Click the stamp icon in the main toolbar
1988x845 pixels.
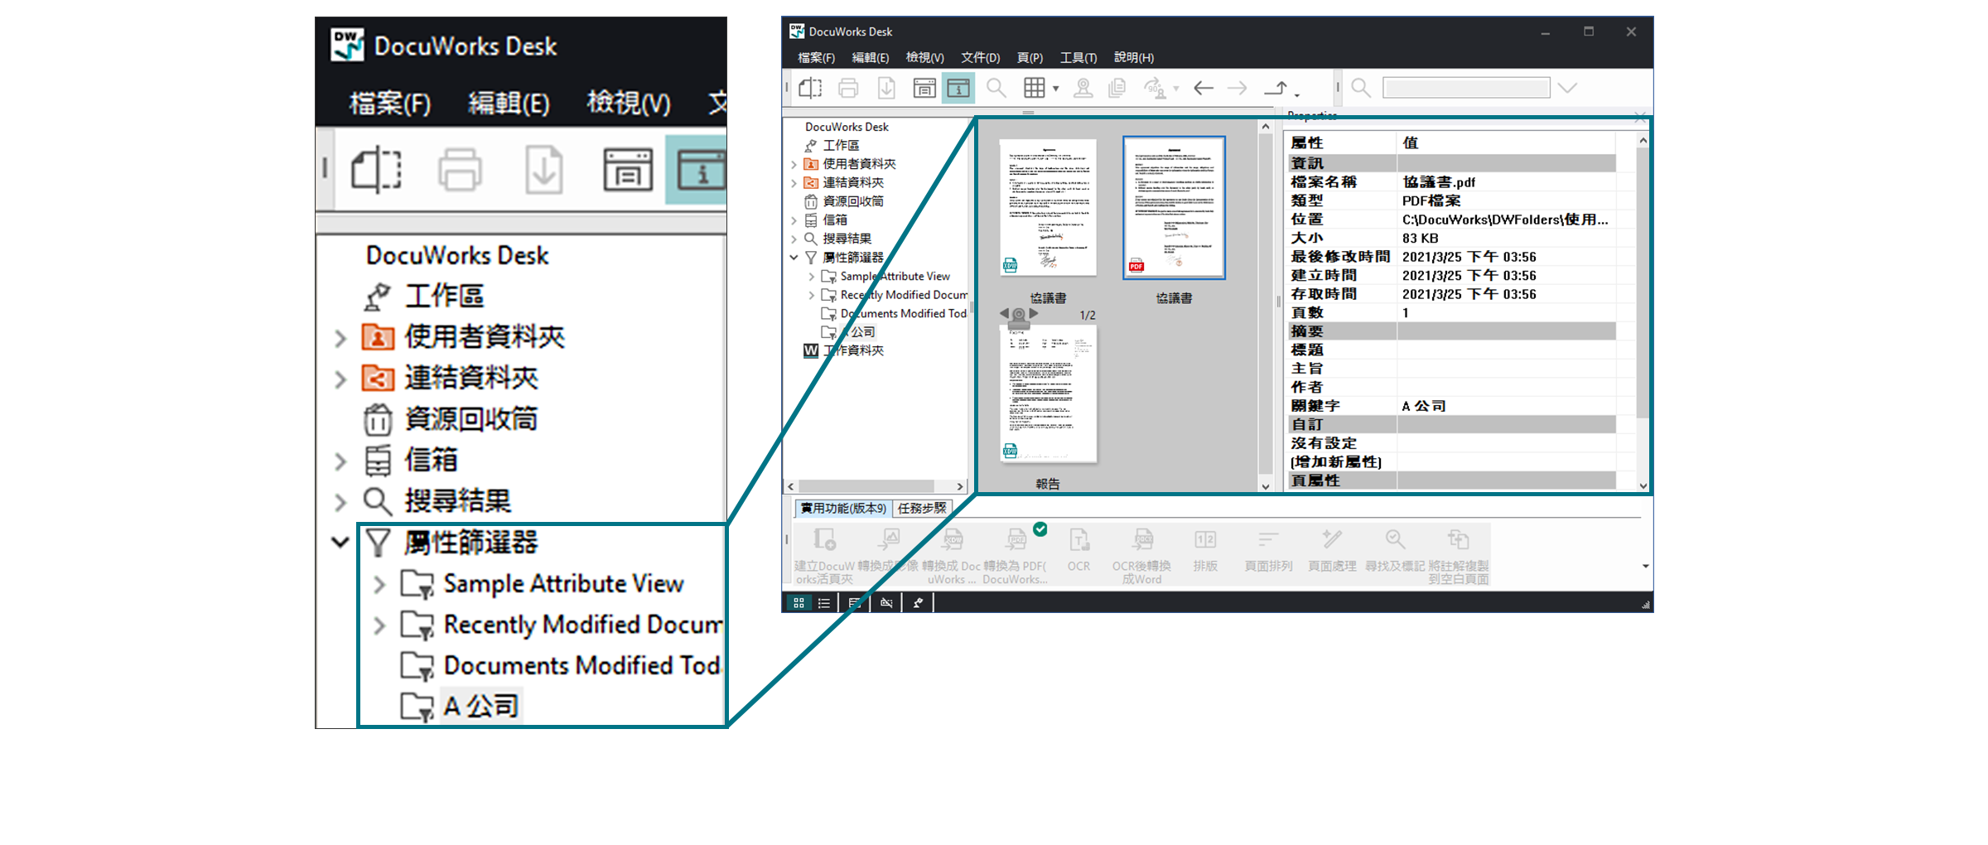coord(1083,88)
